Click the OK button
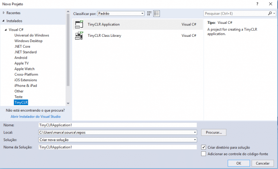278x169 pixels. pos(239,163)
